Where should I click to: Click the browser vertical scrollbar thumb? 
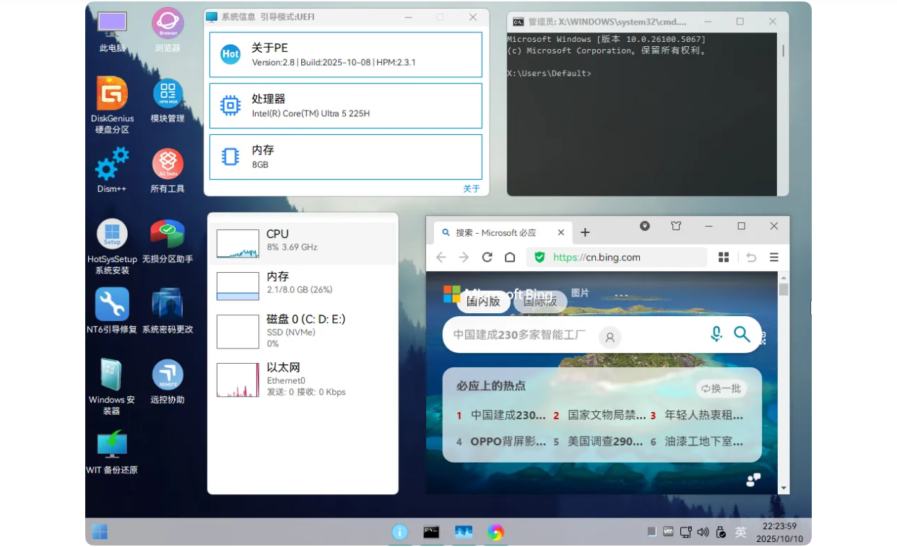tap(784, 289)
